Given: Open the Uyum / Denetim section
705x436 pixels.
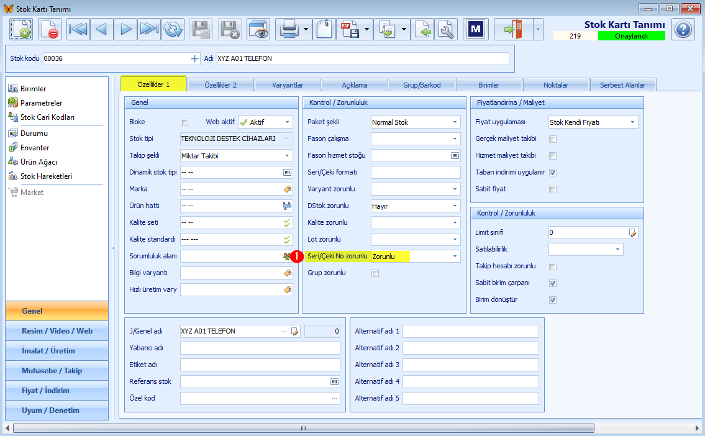Looking at the screenshot, I should coord(57,411).
